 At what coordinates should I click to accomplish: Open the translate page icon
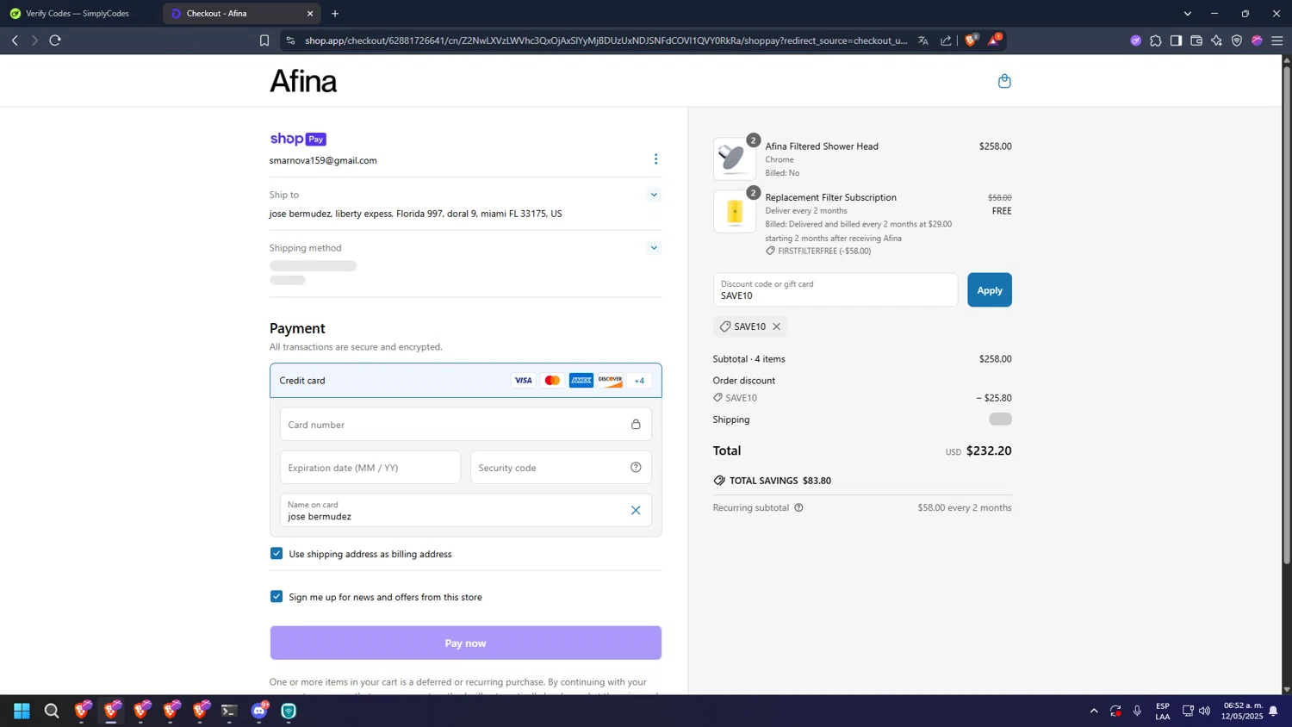point(923,40)
